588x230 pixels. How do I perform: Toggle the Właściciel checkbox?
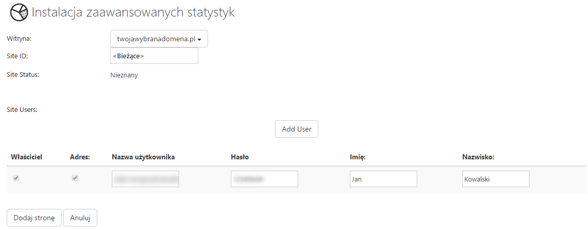(16, 178)
